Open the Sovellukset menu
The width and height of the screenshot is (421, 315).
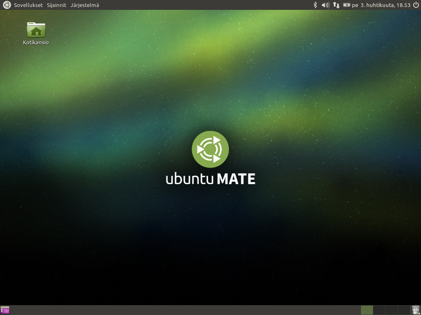[28, 5]
